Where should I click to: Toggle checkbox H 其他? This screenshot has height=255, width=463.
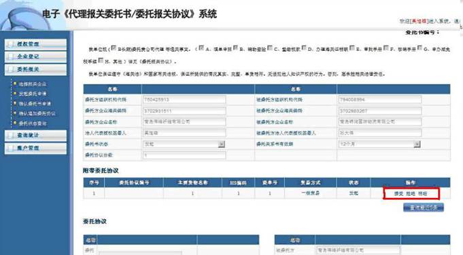tap(101, 60)
